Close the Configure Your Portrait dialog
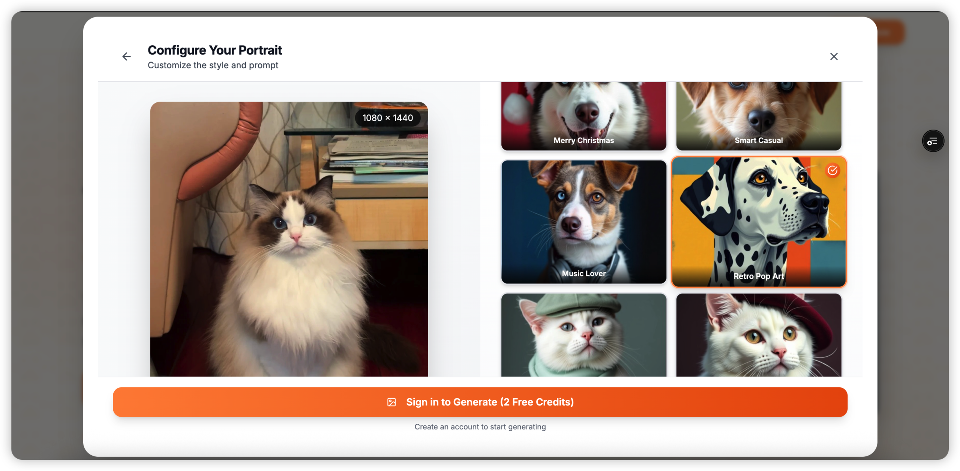This screenshot has height=471, width=960. pos(834,57)
